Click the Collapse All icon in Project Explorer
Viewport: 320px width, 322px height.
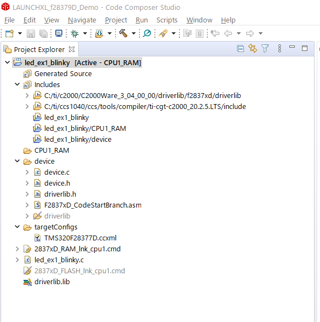click(240, 49)
